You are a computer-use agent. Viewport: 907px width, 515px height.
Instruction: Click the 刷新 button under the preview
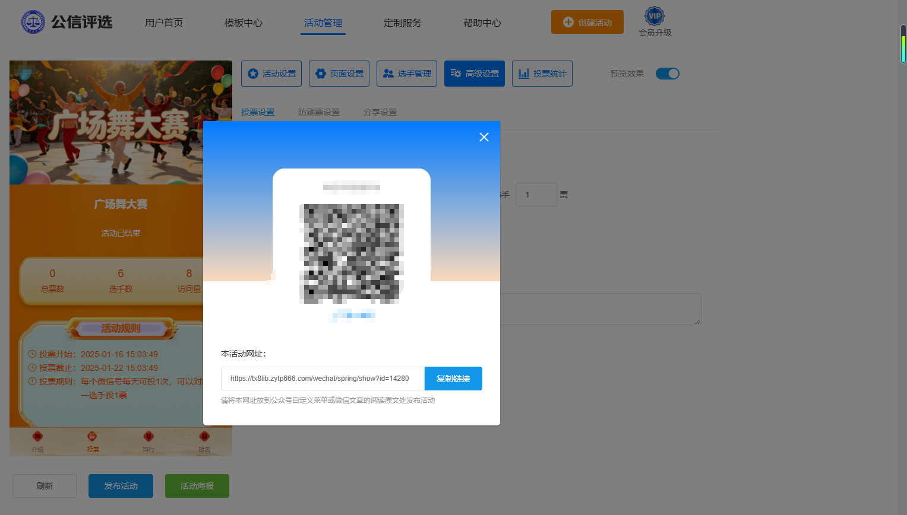tap(45, 486)
